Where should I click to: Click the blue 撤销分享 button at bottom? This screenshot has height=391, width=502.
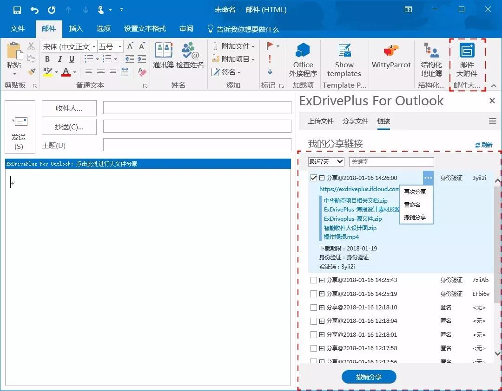369,377
